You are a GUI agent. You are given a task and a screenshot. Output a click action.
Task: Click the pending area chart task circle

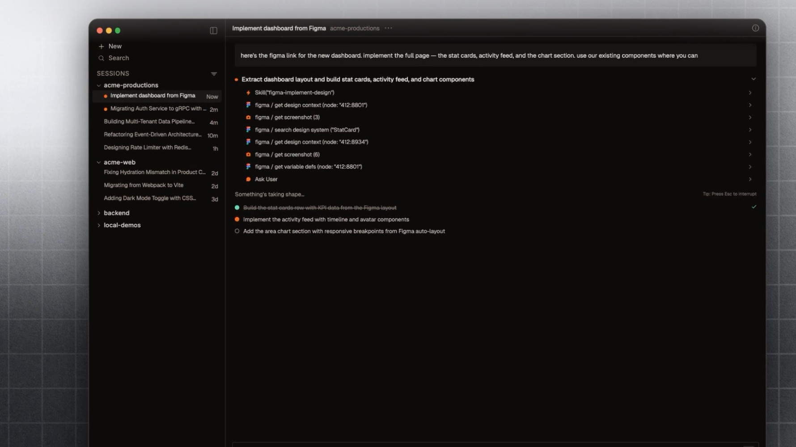pyautogui.click(x=237, y=231)
